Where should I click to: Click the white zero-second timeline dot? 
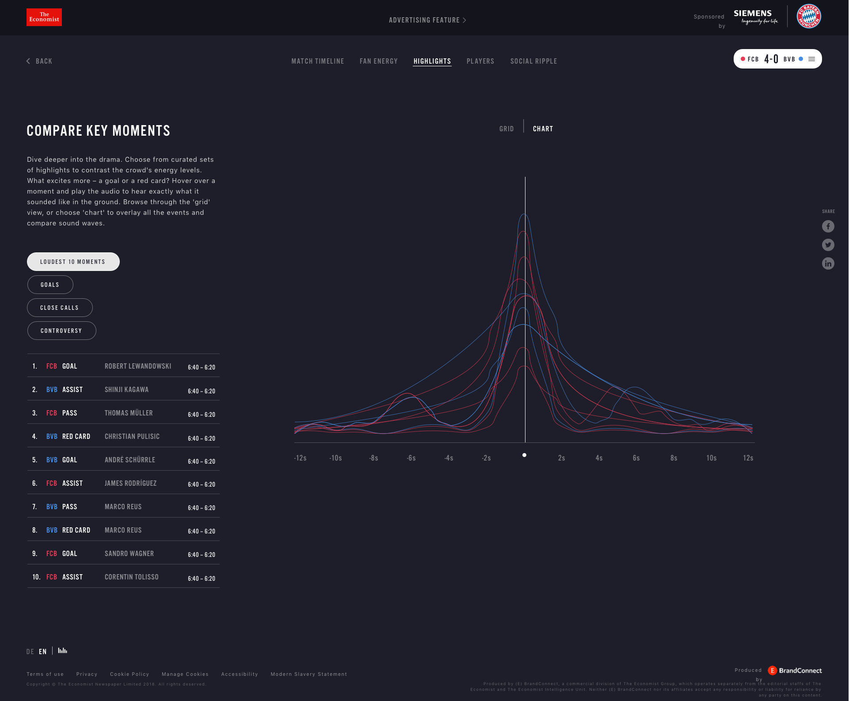pyautogui.click(x=524, y=455)
